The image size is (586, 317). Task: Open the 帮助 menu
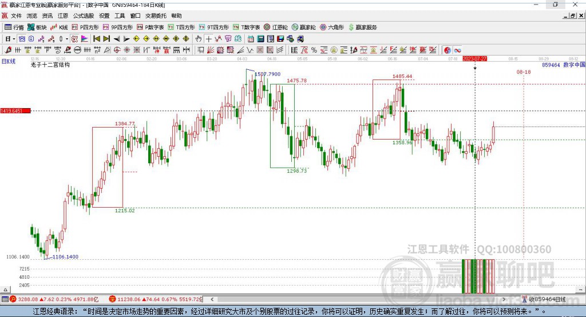click(x=176, y=15)
